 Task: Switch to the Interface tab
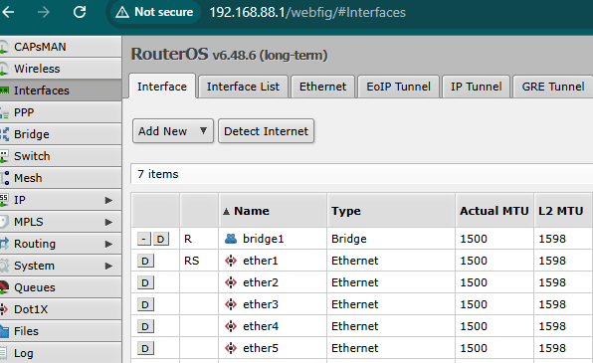[162, 87]
